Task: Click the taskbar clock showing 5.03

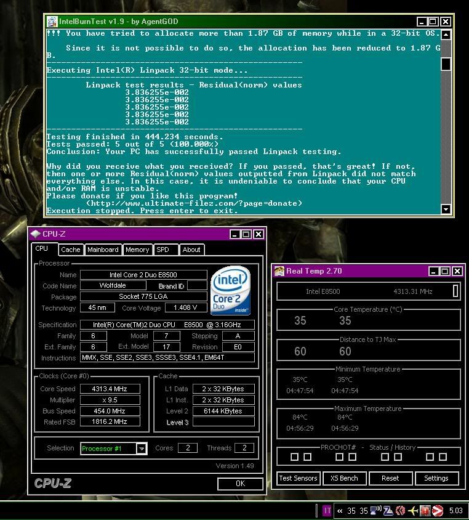Action: 455,511
